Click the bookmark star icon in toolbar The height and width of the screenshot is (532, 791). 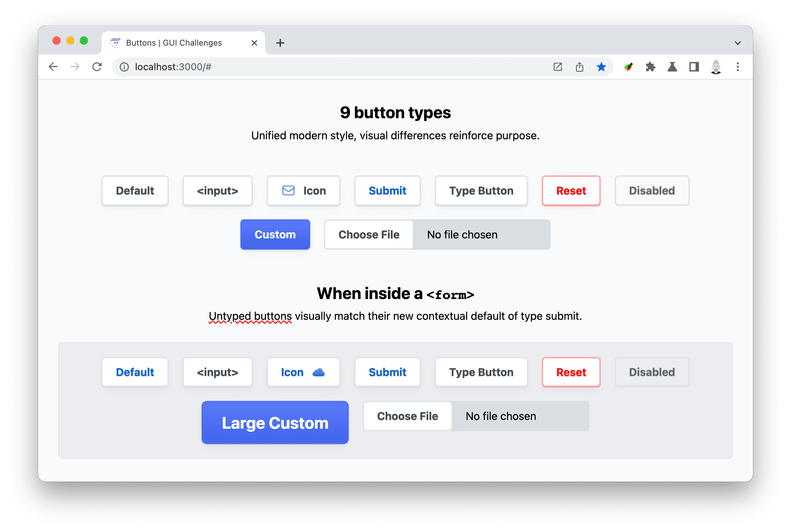[602, 66]
